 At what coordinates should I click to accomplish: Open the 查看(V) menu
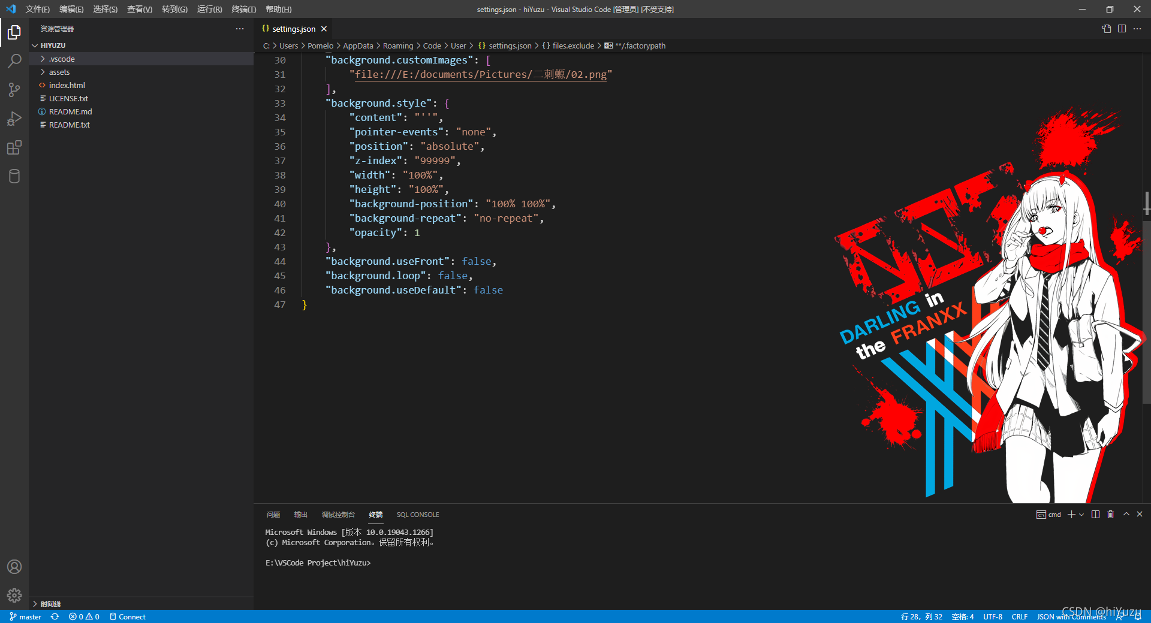(140, 9)
